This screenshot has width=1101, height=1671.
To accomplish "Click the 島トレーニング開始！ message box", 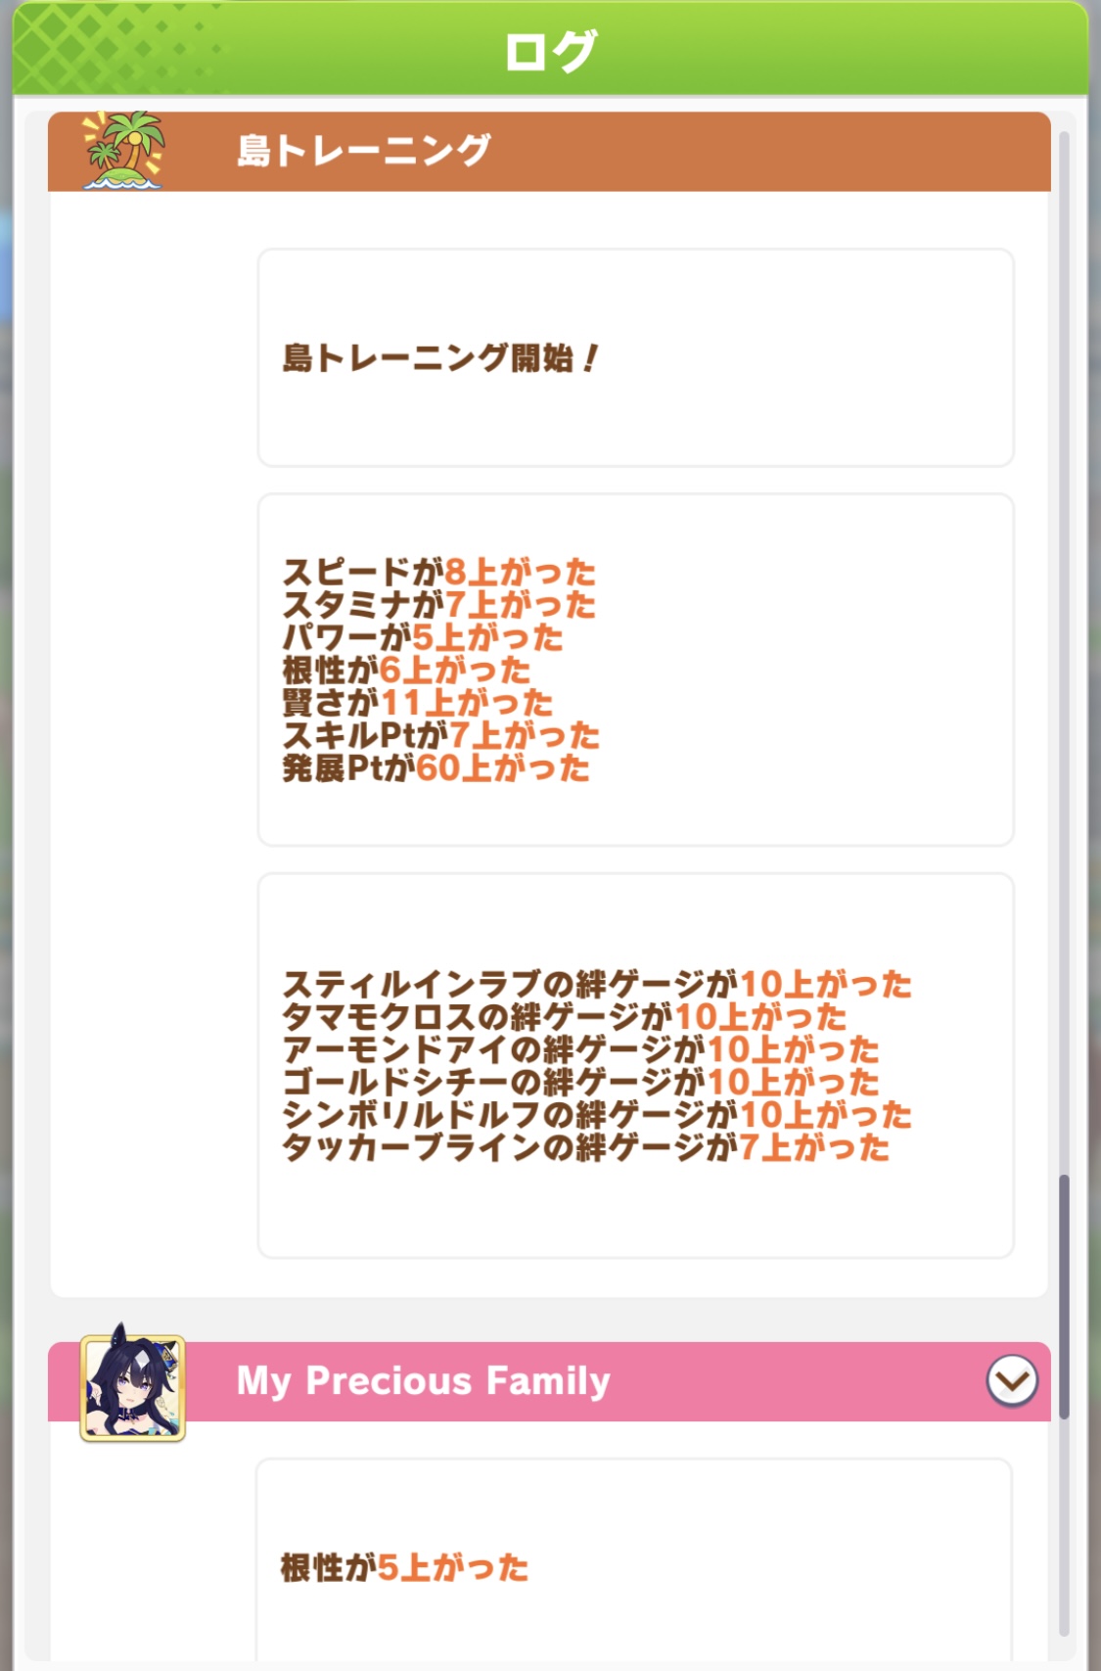I will click(x=635, y=358).
